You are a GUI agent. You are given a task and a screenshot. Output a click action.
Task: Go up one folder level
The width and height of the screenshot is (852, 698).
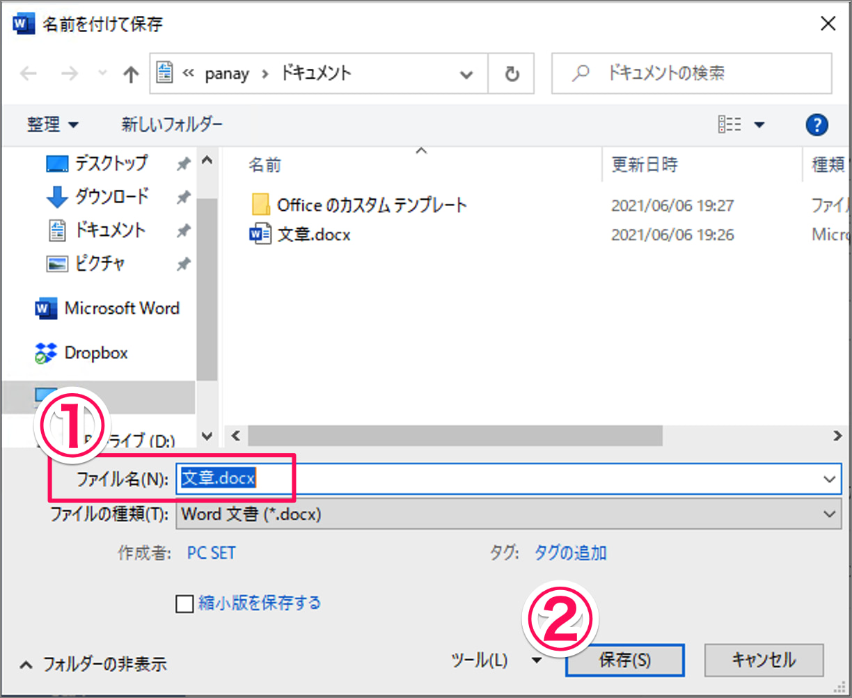(130, 74)
